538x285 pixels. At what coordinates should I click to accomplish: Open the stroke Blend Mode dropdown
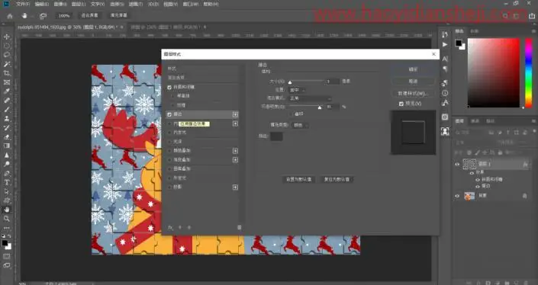(x=310, y=98)
